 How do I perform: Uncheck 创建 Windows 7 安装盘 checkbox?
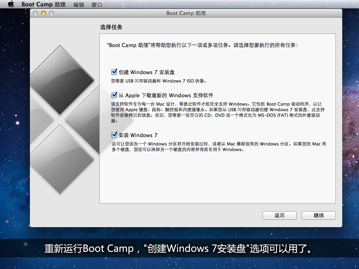pos(114,72)
